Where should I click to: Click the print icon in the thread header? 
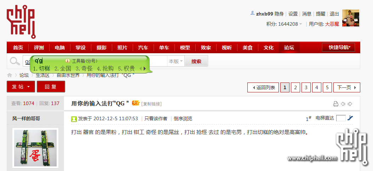335,104
